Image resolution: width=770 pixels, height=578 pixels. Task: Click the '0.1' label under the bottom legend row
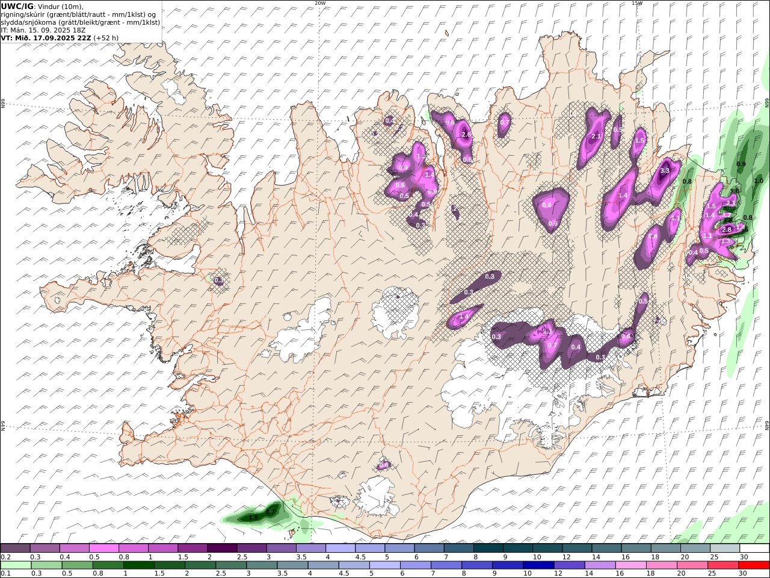tap(5, 574)
